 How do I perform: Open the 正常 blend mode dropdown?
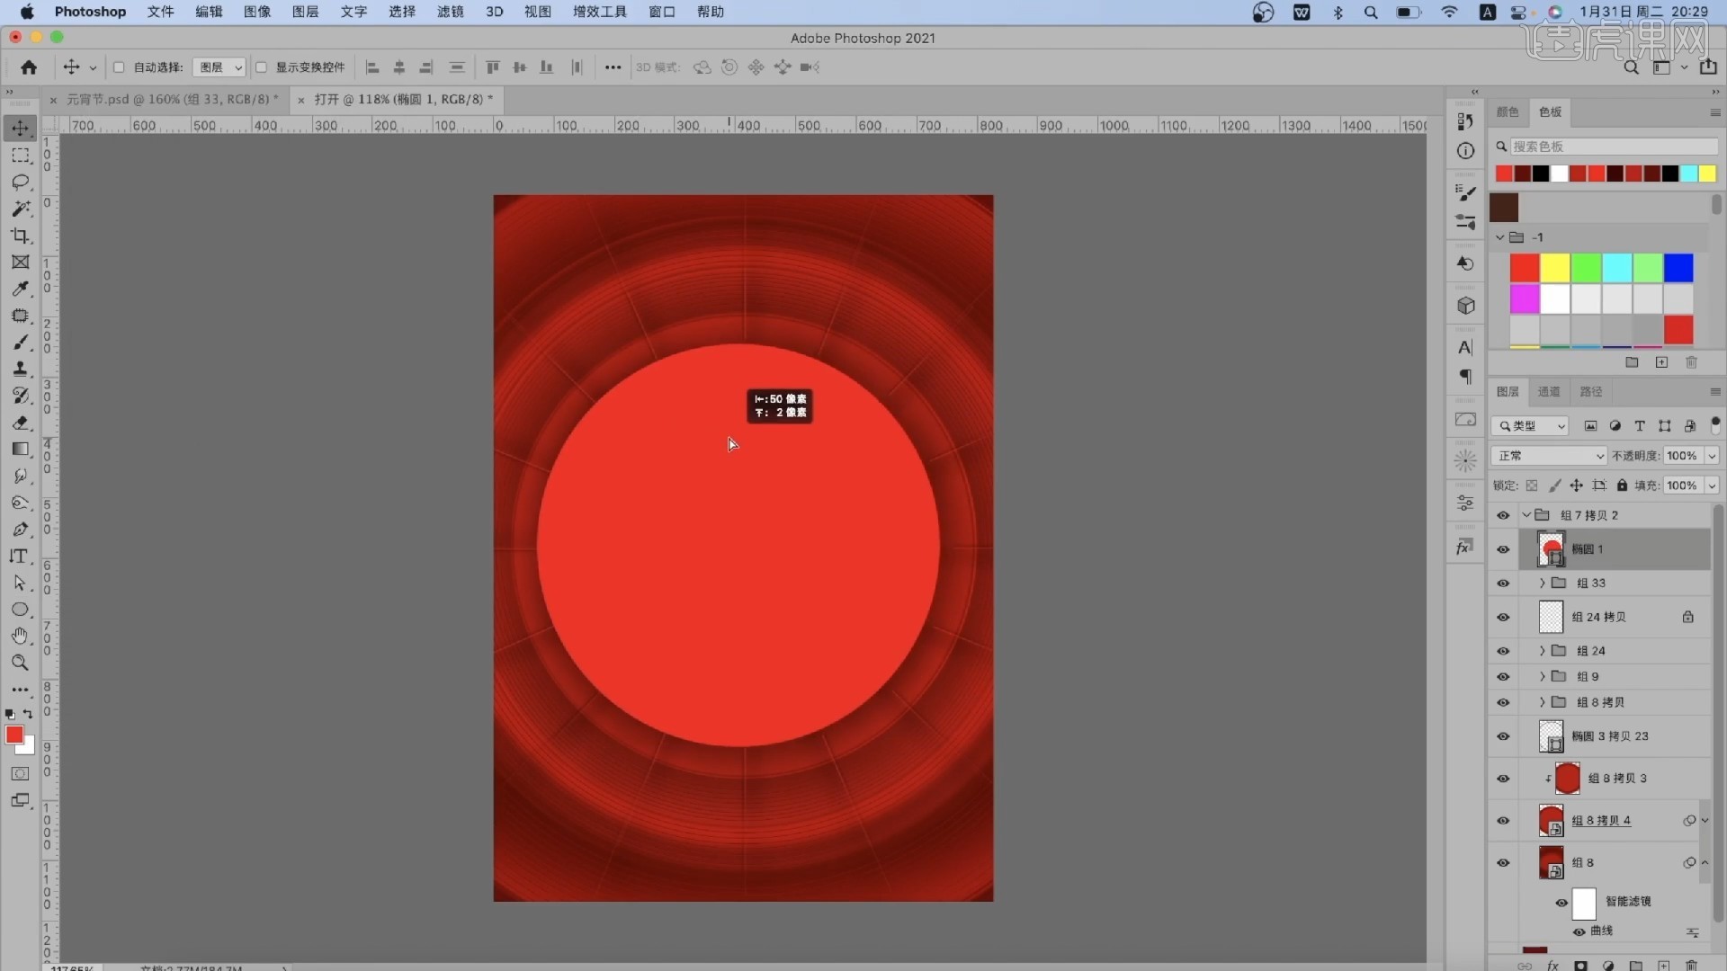1548,456
